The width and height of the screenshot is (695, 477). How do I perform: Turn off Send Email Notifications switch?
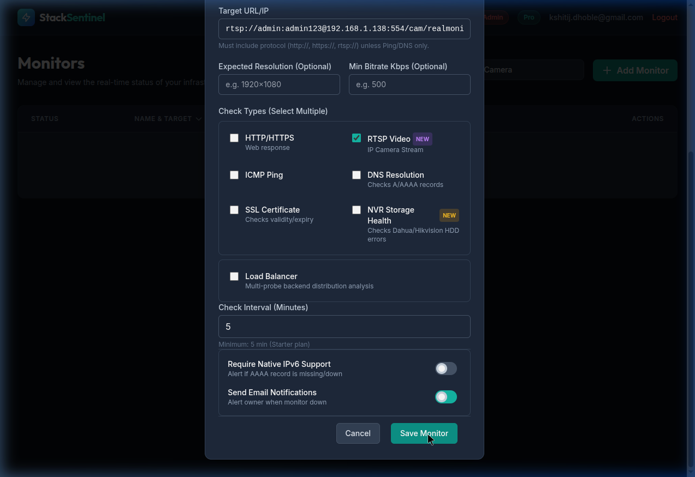446,397
